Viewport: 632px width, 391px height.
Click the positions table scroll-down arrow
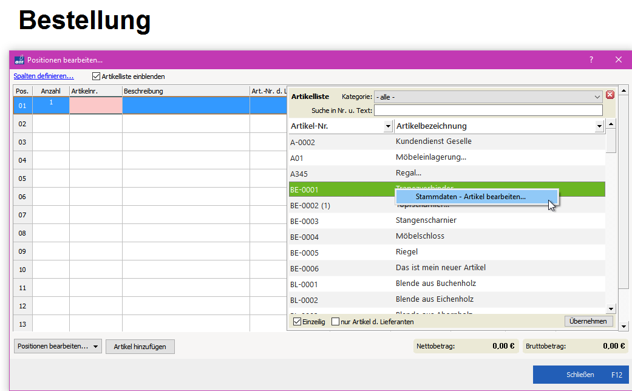(x=624, y=326)
